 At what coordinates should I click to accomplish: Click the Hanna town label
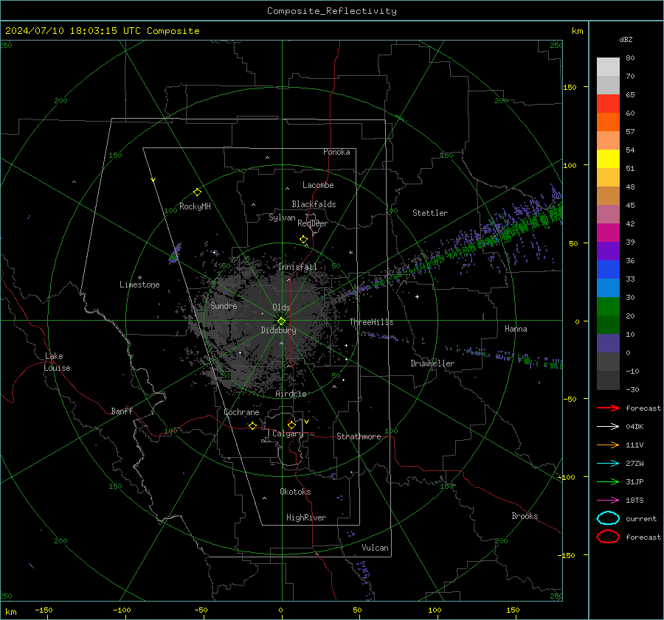pos(516,329)
